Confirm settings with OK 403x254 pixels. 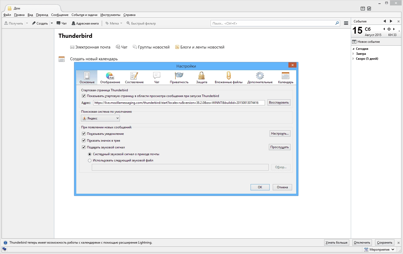[260, 187]
